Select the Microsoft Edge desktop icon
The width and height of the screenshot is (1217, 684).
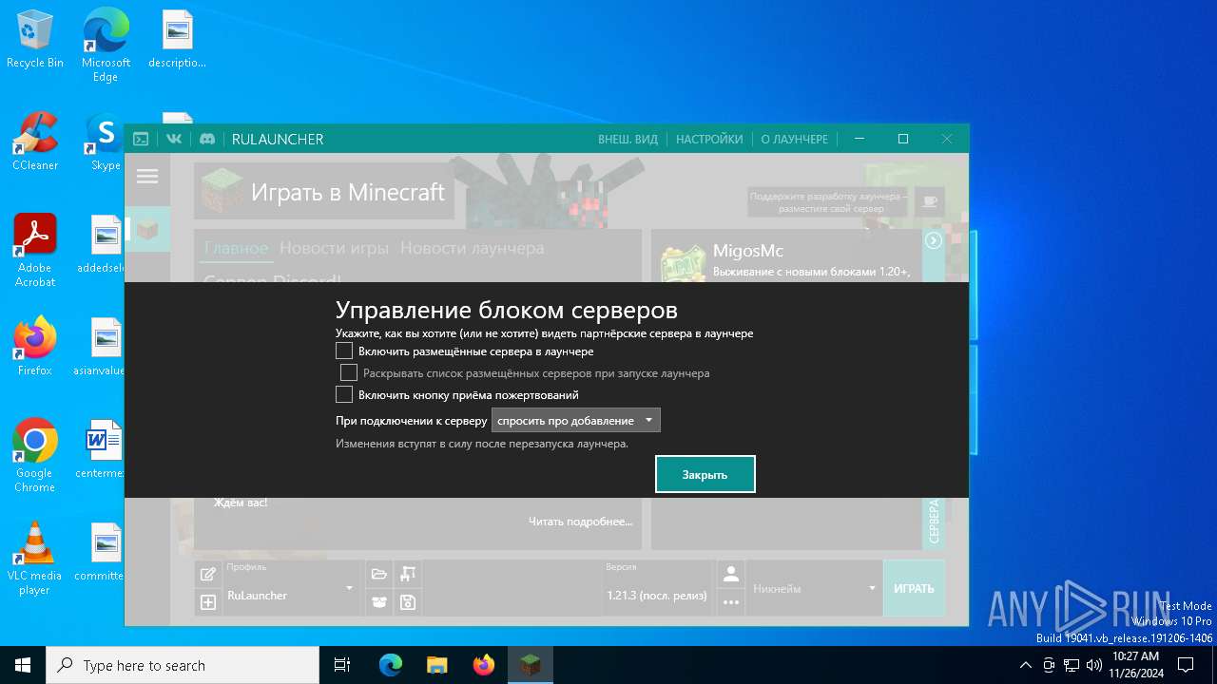[106, 46]
